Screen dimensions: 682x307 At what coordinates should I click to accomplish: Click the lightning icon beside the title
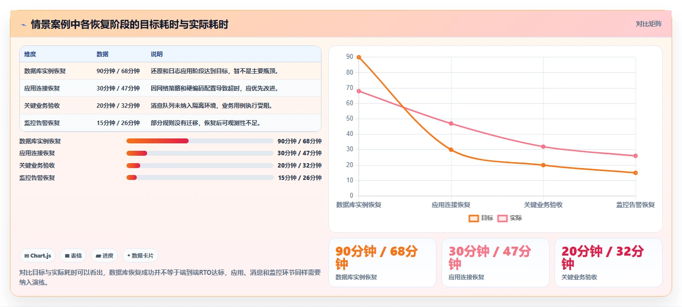[23, 25]
